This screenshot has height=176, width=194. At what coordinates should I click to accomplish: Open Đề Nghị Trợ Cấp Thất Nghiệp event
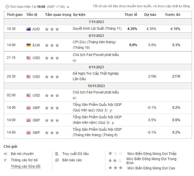click(96, 74)
